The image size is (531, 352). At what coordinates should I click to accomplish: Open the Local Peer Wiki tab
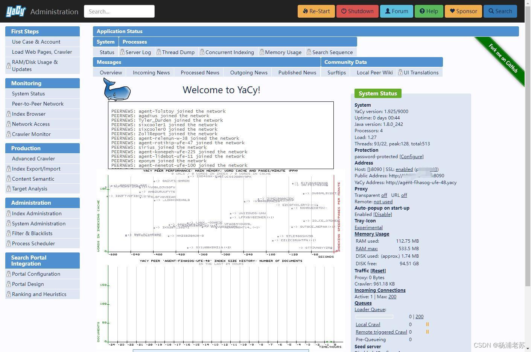point(375,73)
